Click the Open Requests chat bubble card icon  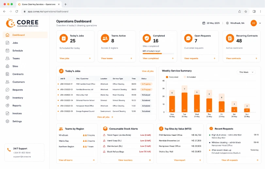(188, 38)
